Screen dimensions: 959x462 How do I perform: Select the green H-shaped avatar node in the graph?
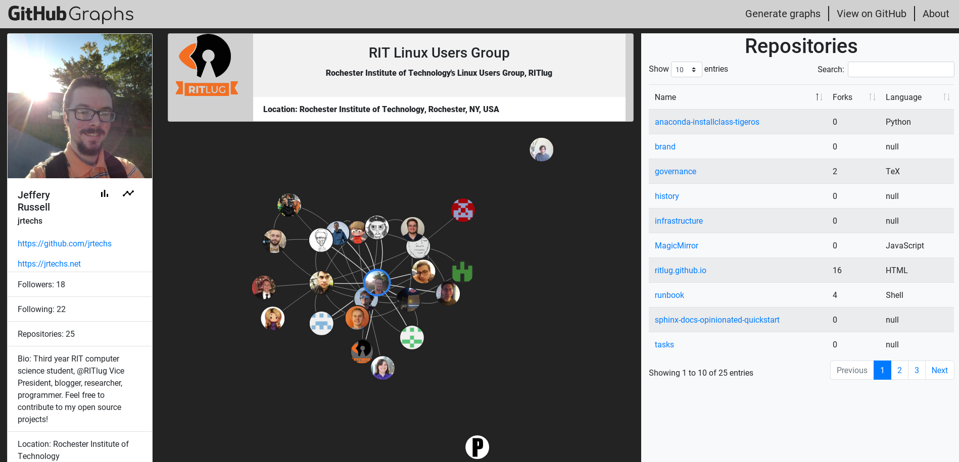click(x=463, y=272)
